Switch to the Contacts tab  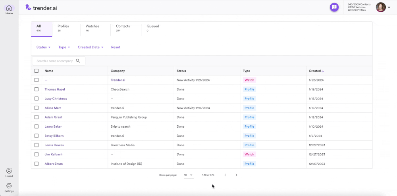coord(123,28)
